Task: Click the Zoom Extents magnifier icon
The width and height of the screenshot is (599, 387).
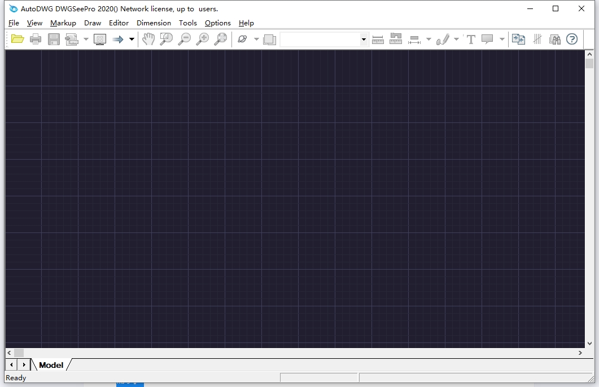Action: pos(221,39)
